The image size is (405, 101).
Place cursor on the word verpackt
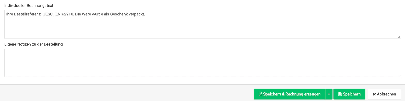pos(137,14)
